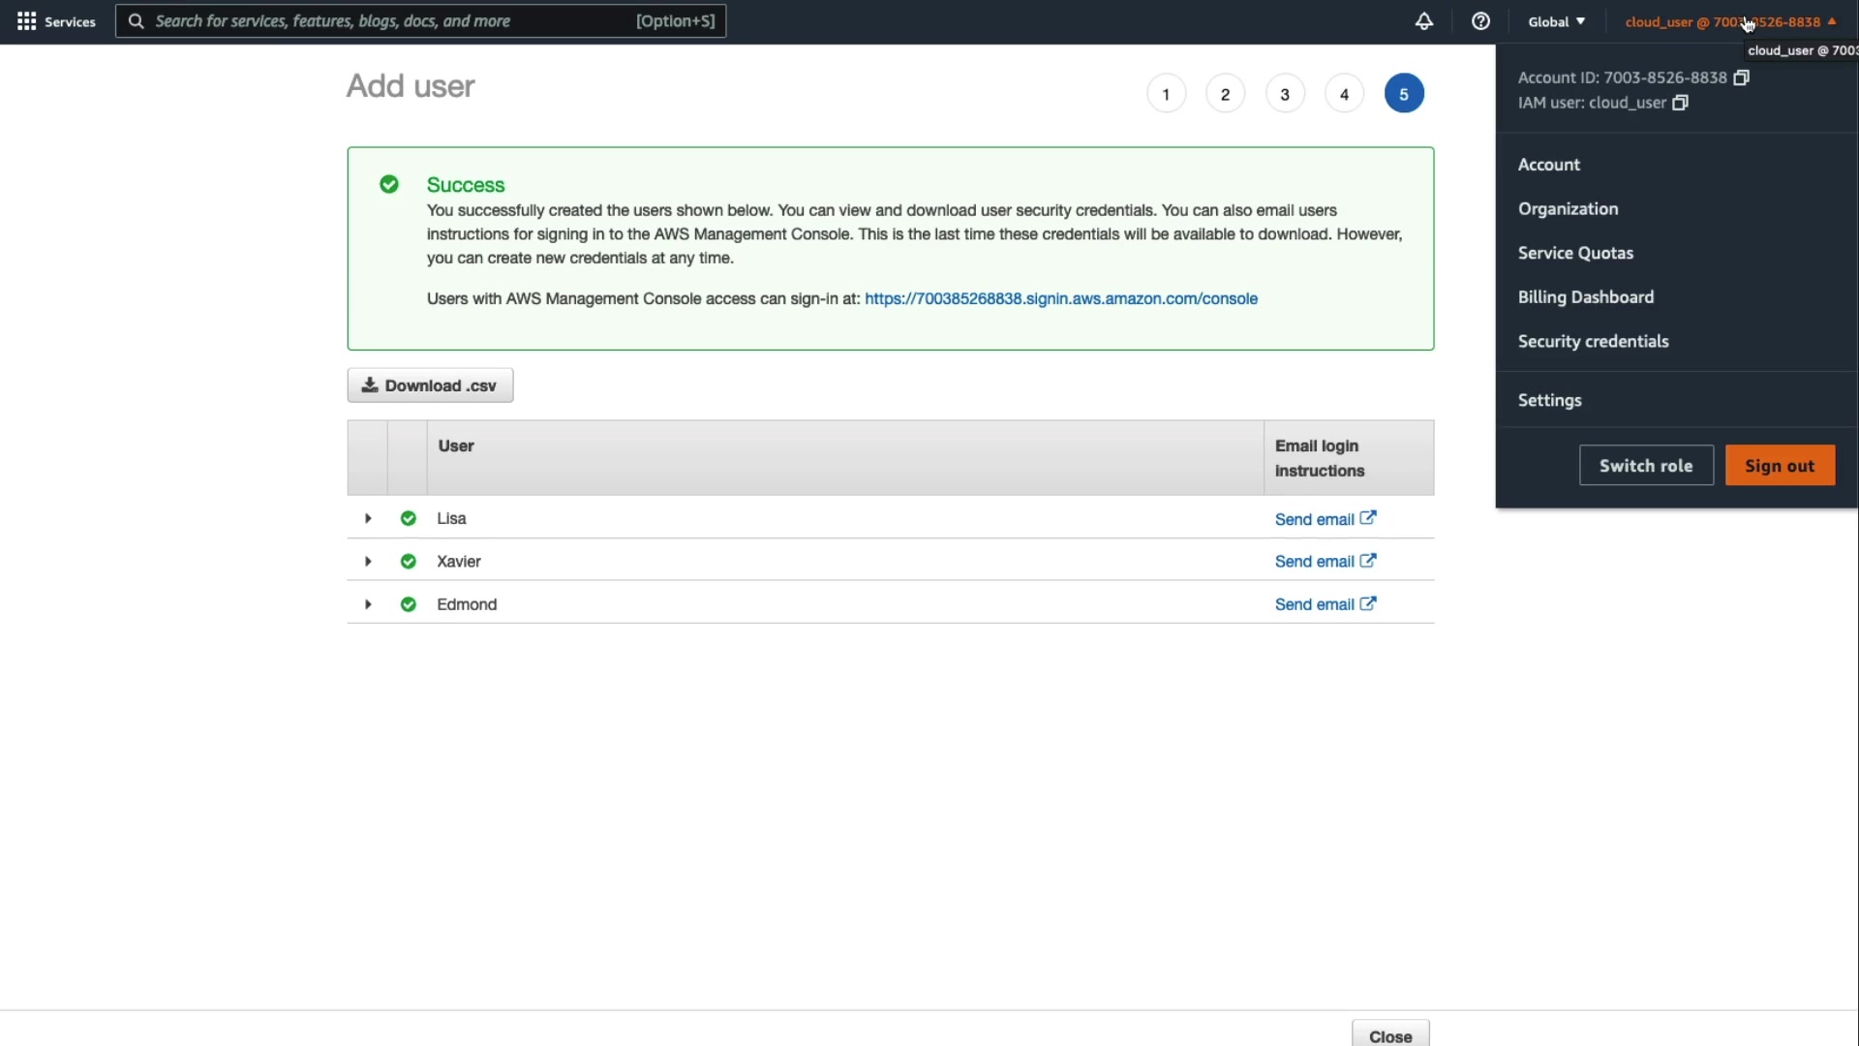Open the Services grid menu icon
This screenshot has width=1859, height=1046.
tap(26, 21)
